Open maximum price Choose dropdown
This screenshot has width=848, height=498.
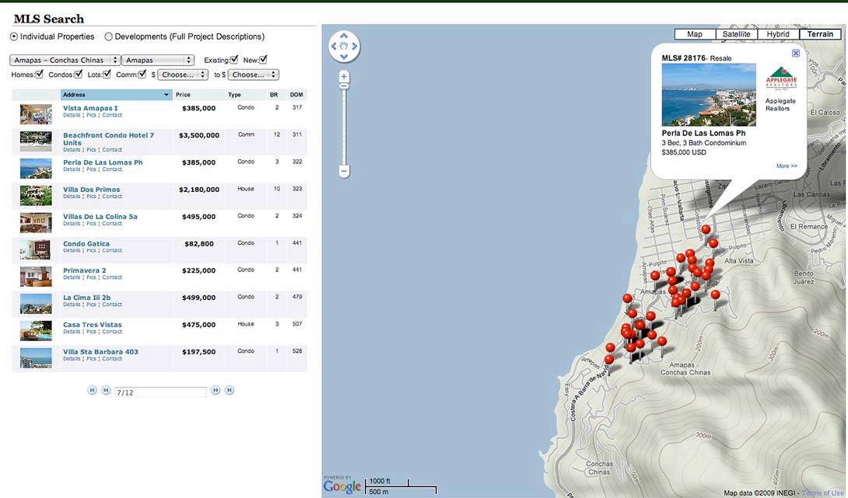click(x=253, y=75)
